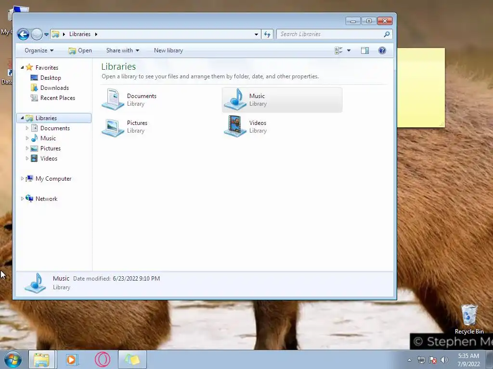Open the volume control icon
This screenshot has width=493, height=369.
click(x=444, y=360)
